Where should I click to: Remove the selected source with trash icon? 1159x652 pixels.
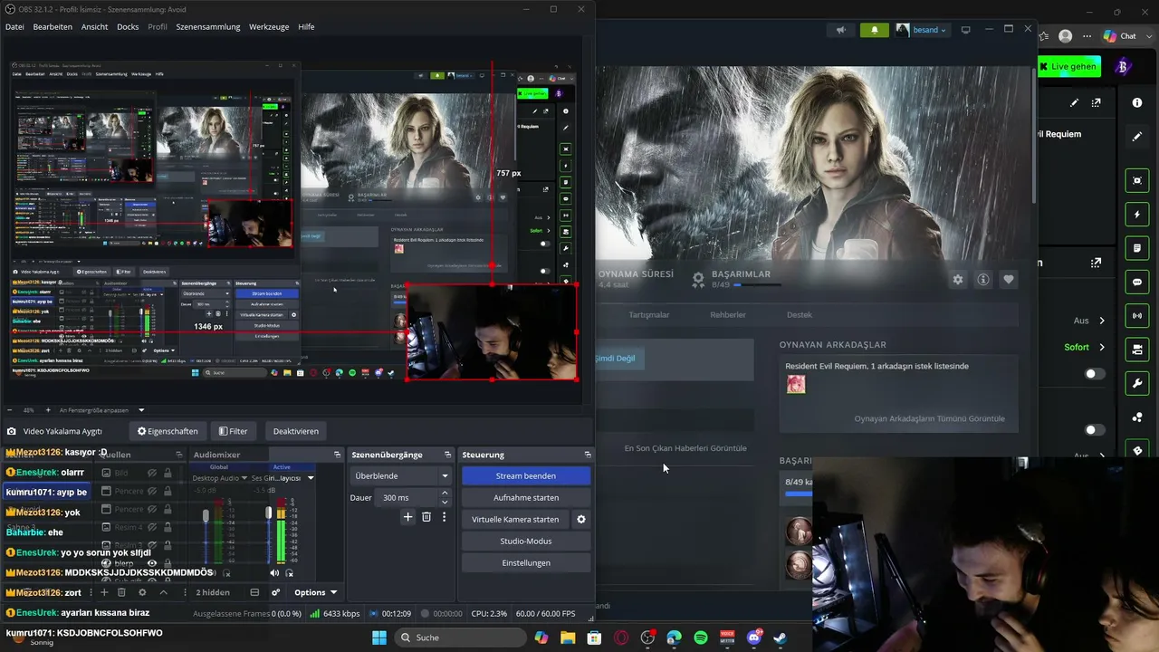[121, 592]
